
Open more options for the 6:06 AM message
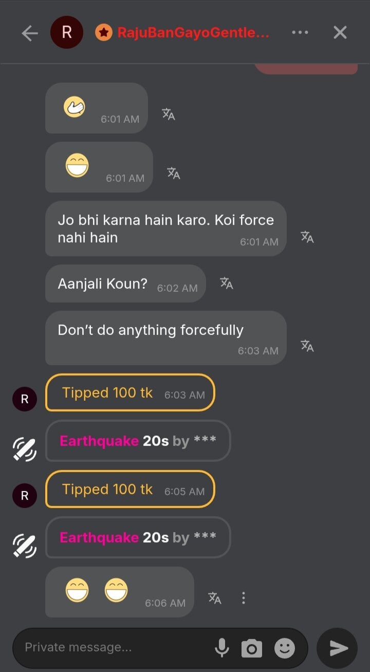pyautogui.click(x=244, y=598)
